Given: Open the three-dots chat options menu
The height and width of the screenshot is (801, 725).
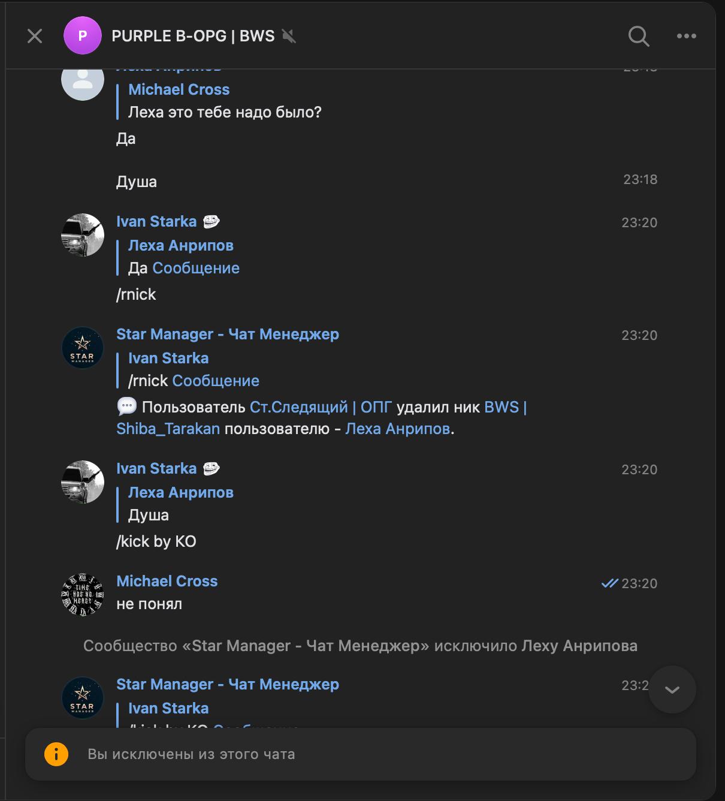Looking at the screenshot, I should (686, 36).
